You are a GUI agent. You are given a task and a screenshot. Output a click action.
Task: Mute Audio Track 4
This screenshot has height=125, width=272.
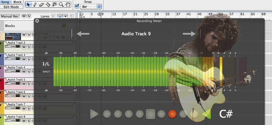(x=24, y=71)
